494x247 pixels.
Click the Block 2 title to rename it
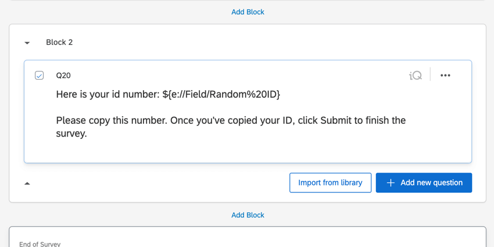[59, 42]
